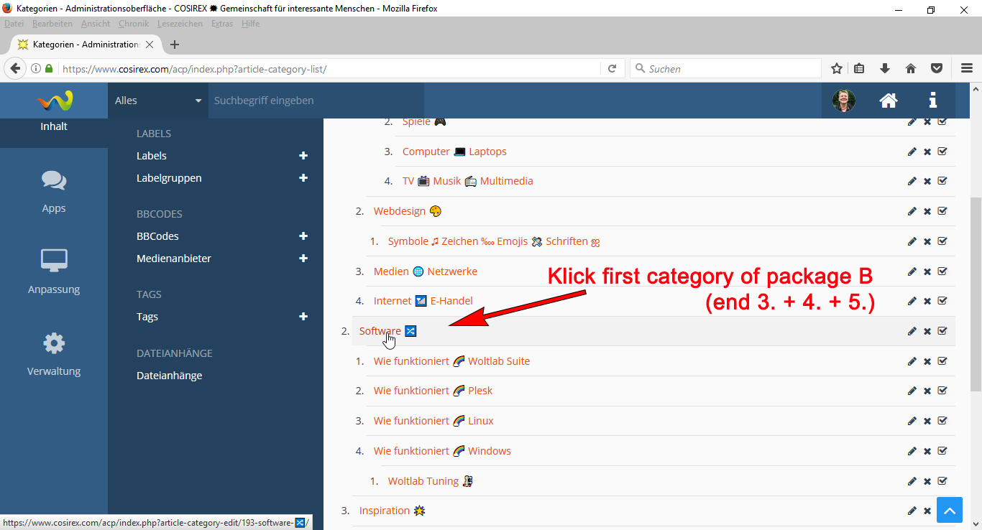
Task: Open the Chronik menu in the menu bar
Action: click(x=134, y=24)
